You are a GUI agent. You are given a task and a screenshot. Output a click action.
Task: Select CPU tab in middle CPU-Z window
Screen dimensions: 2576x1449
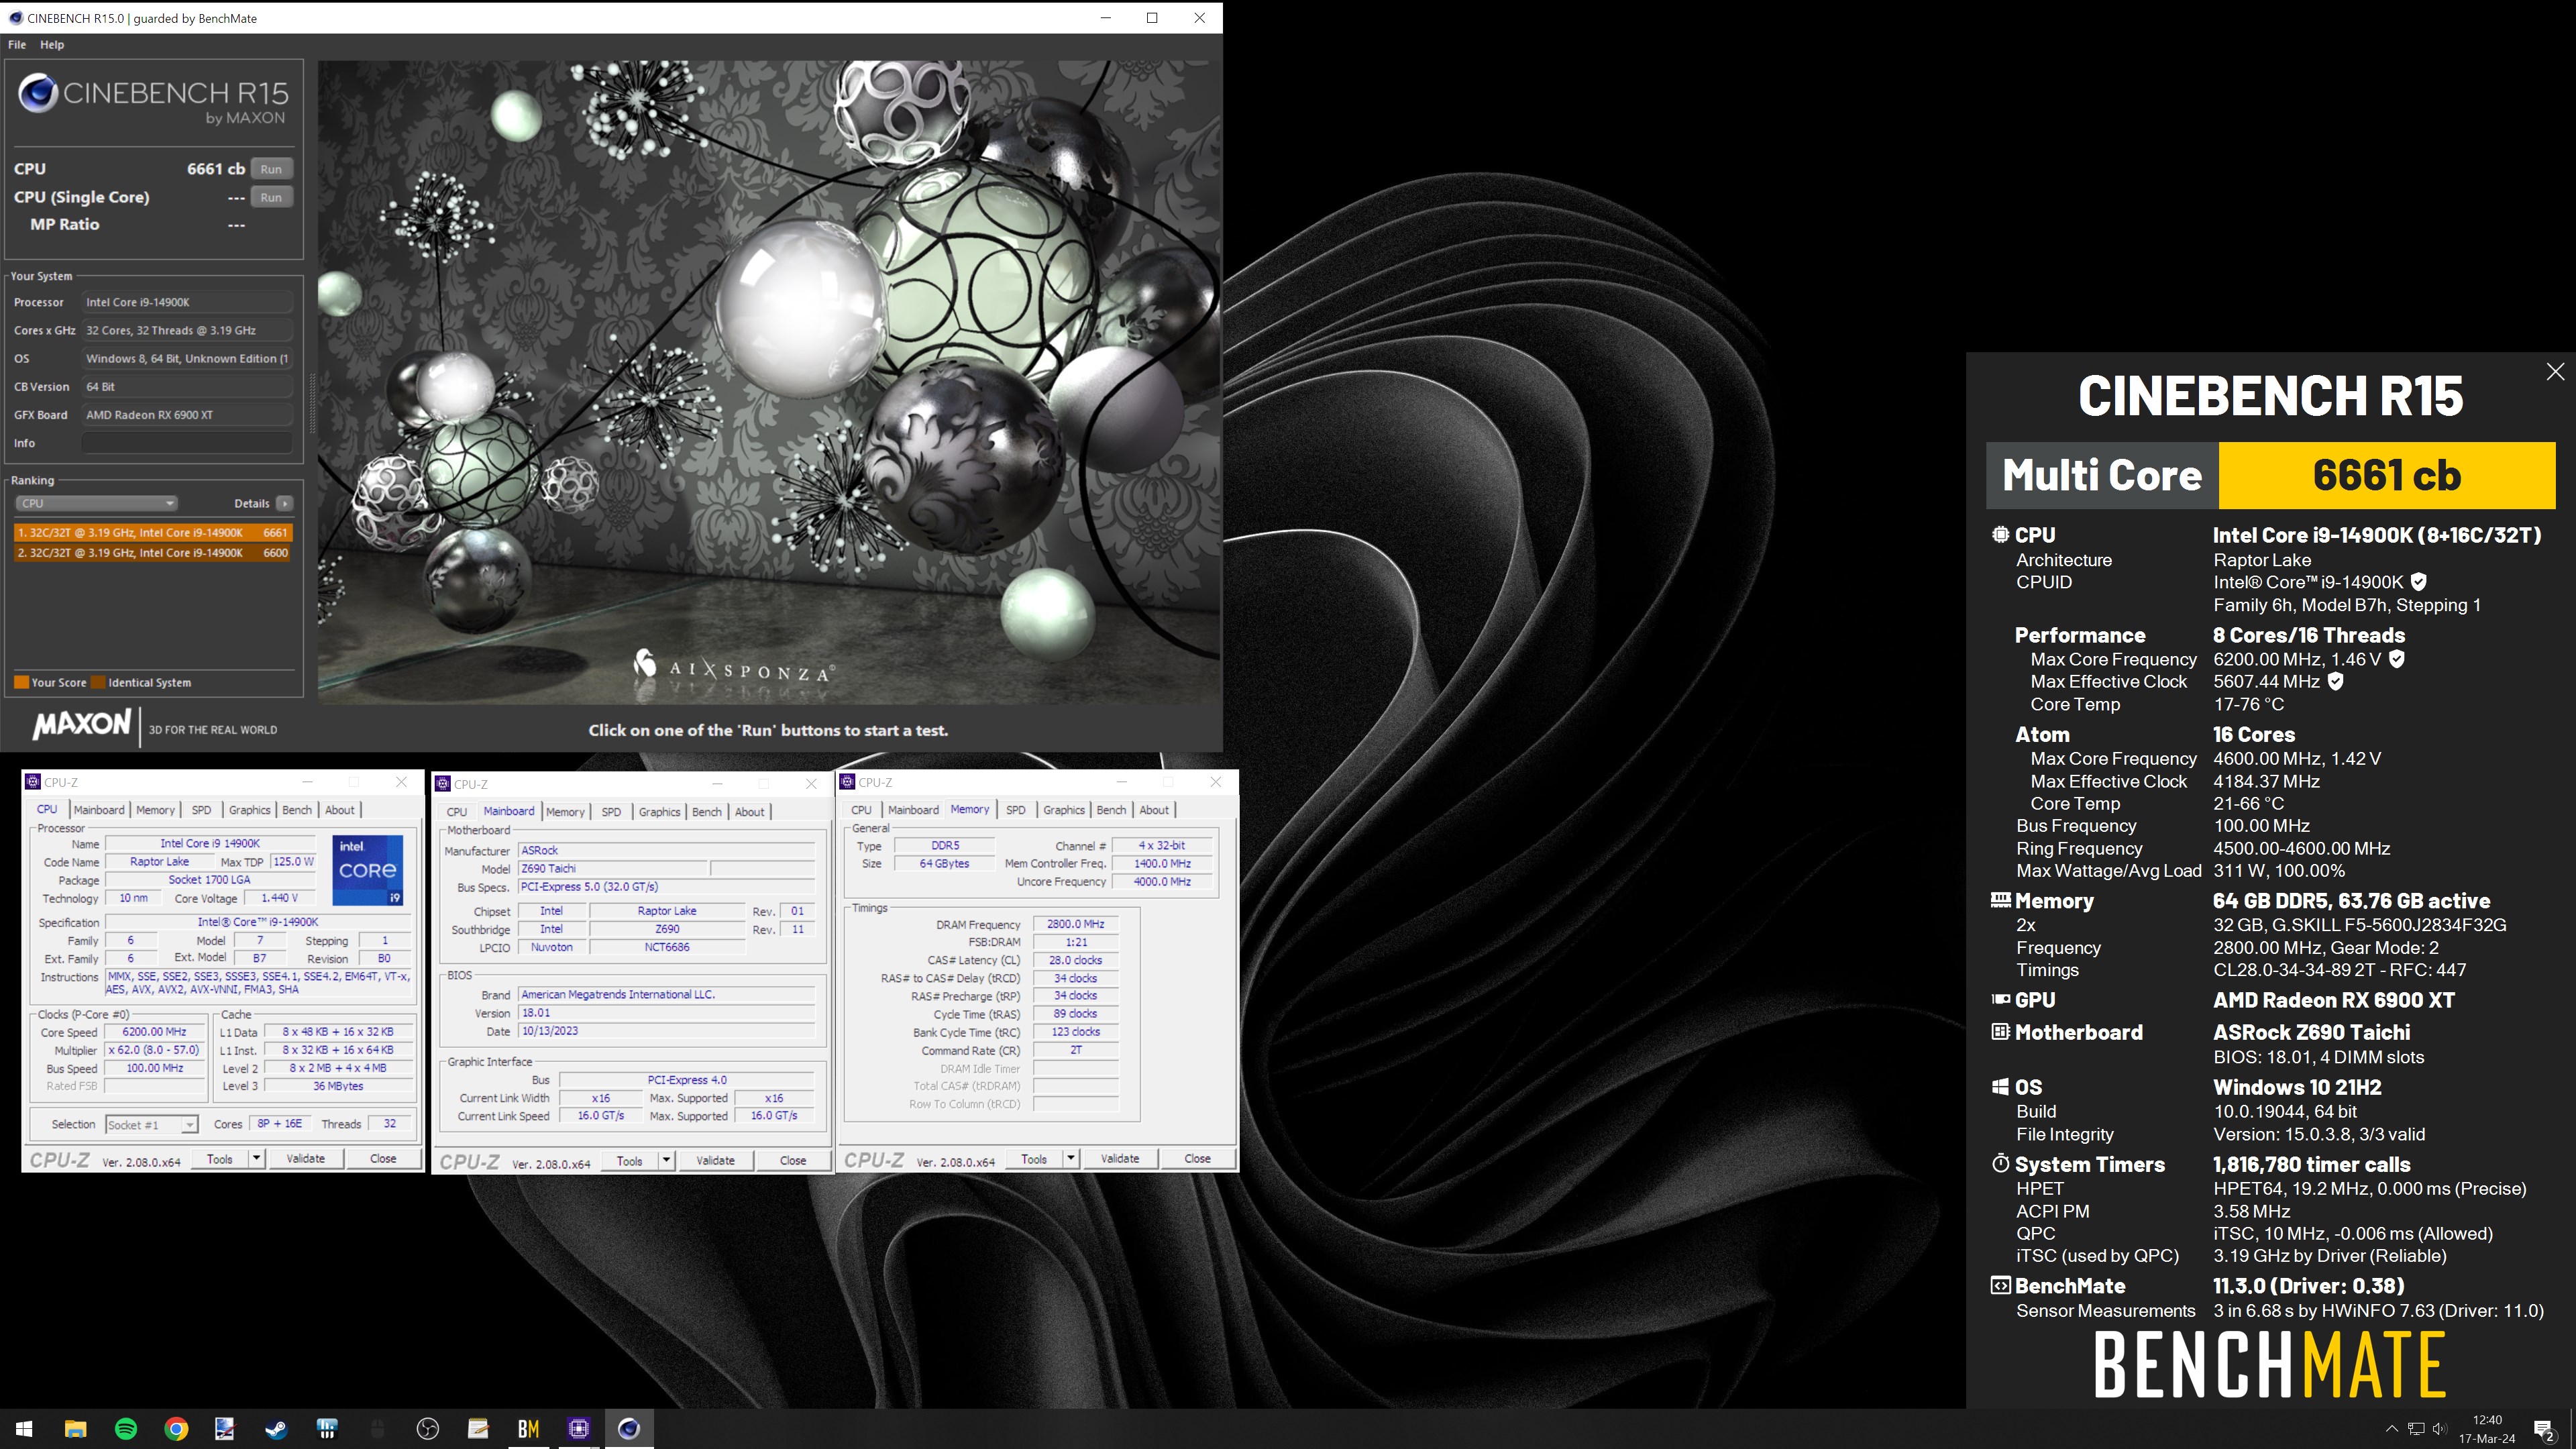click(x=457, y=812)
